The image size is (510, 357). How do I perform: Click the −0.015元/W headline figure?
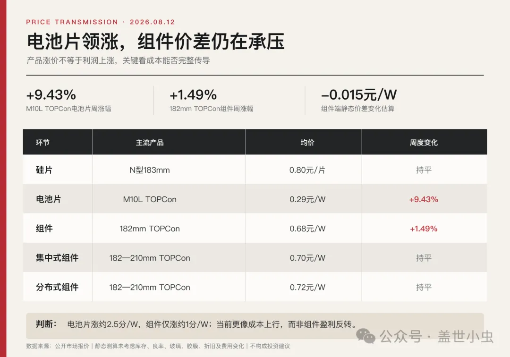pyautogui.click(x=359, y=95)
